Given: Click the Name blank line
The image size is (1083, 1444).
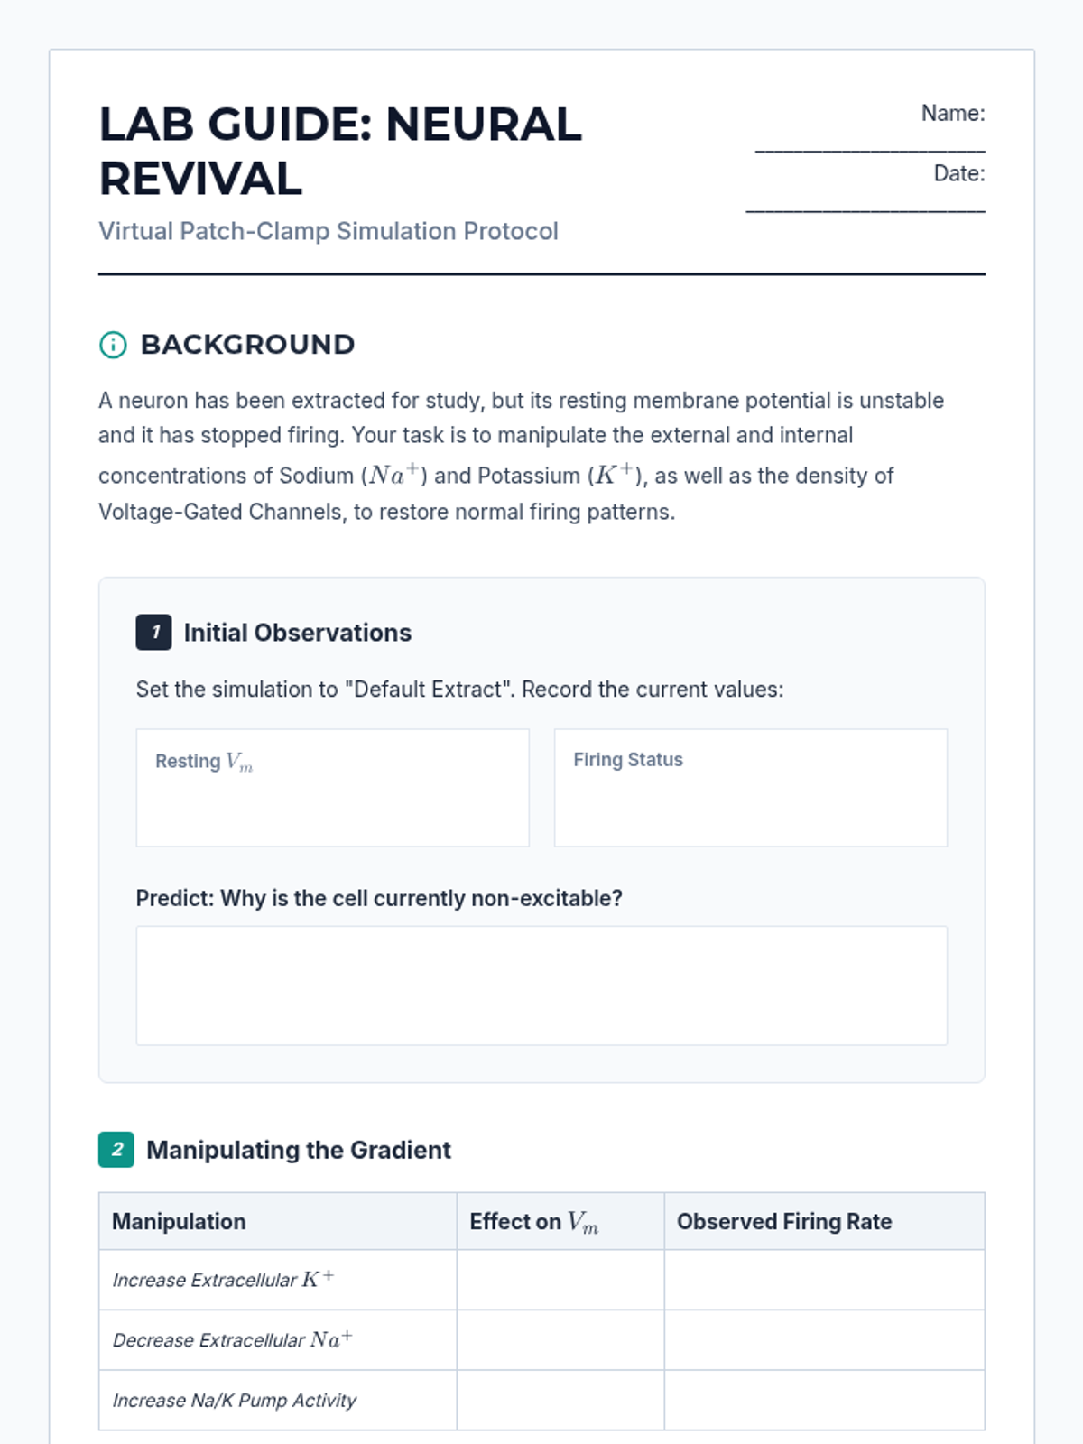Looking at the screenshot, I should 870,144.
